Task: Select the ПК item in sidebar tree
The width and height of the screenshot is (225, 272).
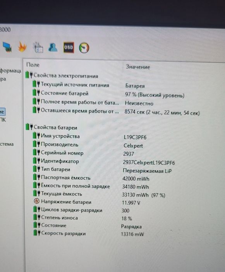Action: [x=3, y=120]
